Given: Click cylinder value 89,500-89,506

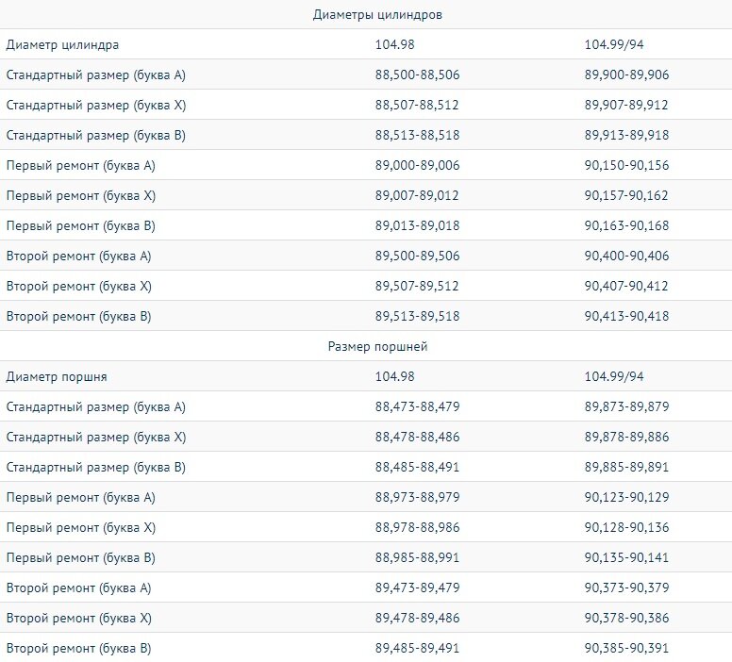Looking at the screenshot, I should [x=417, y=256].
